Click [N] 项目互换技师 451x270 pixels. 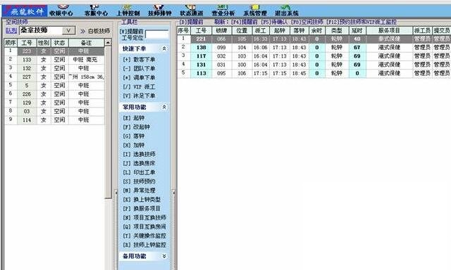144,217
